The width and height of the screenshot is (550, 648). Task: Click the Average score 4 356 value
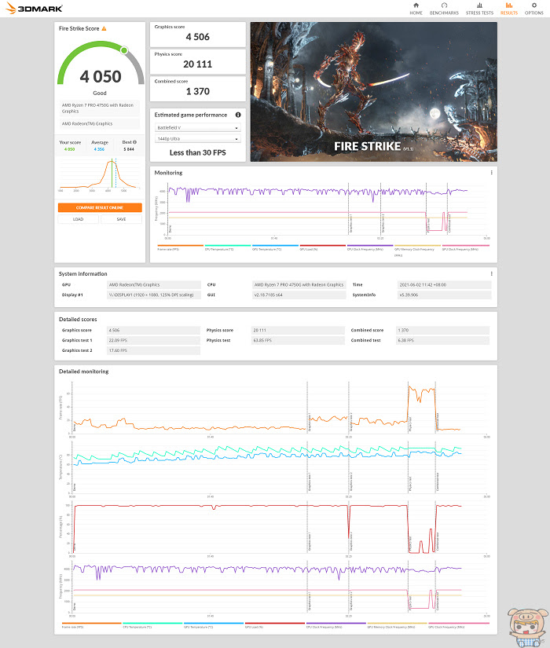[x=99, y=149]
